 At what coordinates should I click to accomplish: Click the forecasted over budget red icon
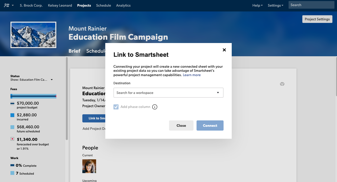(x=12, y=139)
